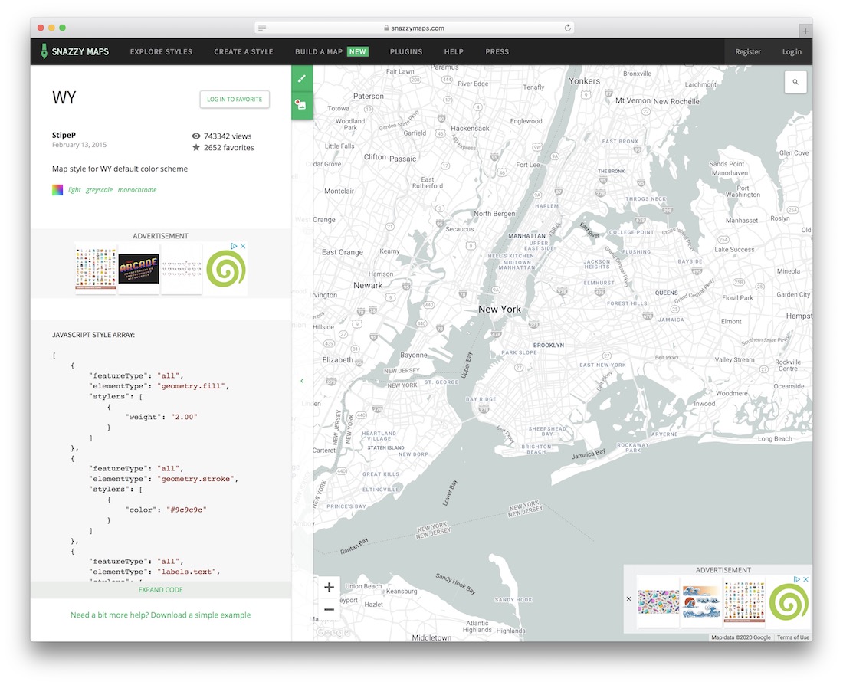The height and width of the screenshot is (685, 843).
Task: Click the wave artwork thumbnail in map ad
Action: [x=701, y=601]
